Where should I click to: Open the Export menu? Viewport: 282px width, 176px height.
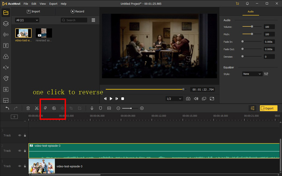pos(53,3)
